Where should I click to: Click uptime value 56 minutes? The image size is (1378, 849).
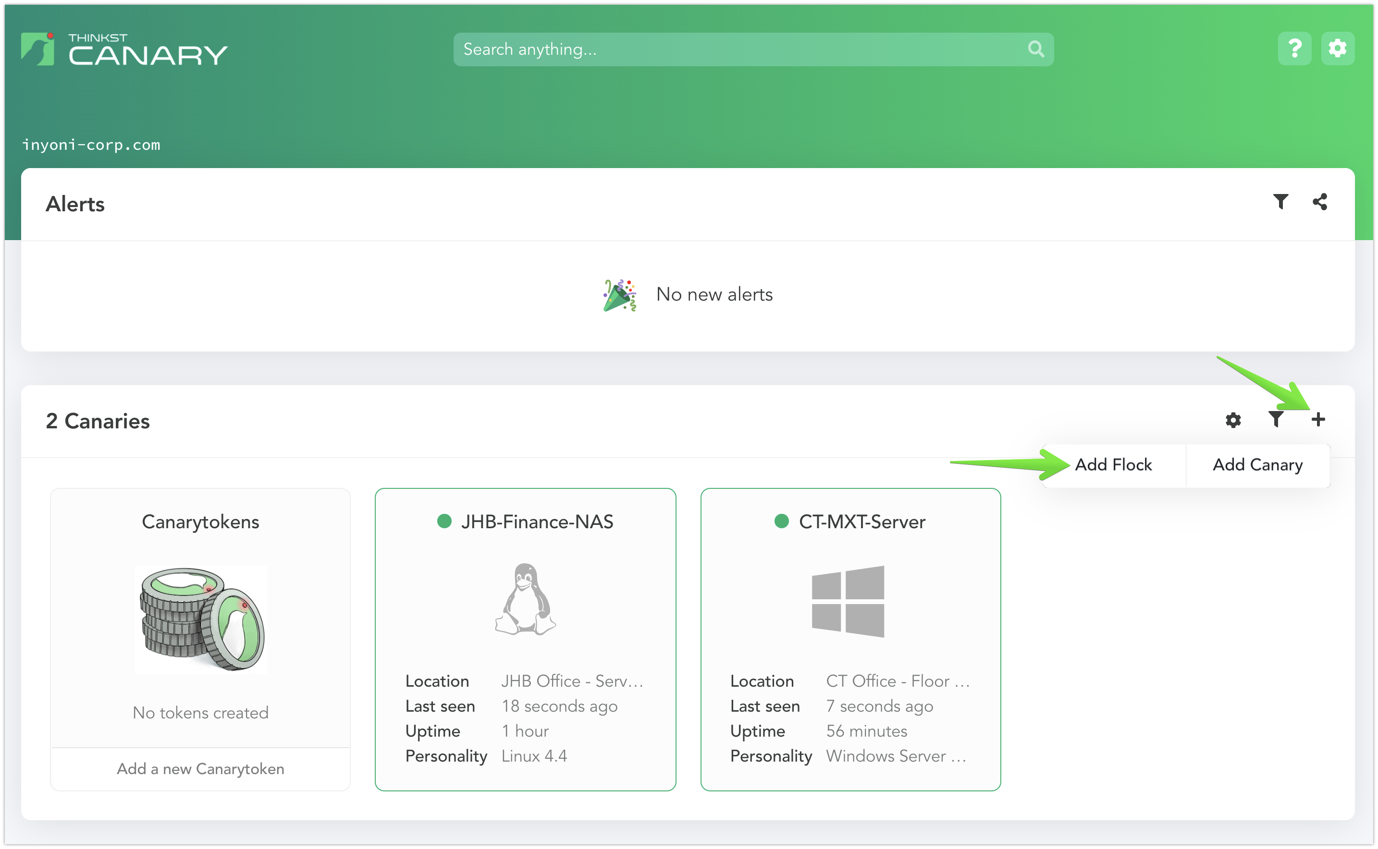coord(867,731)
